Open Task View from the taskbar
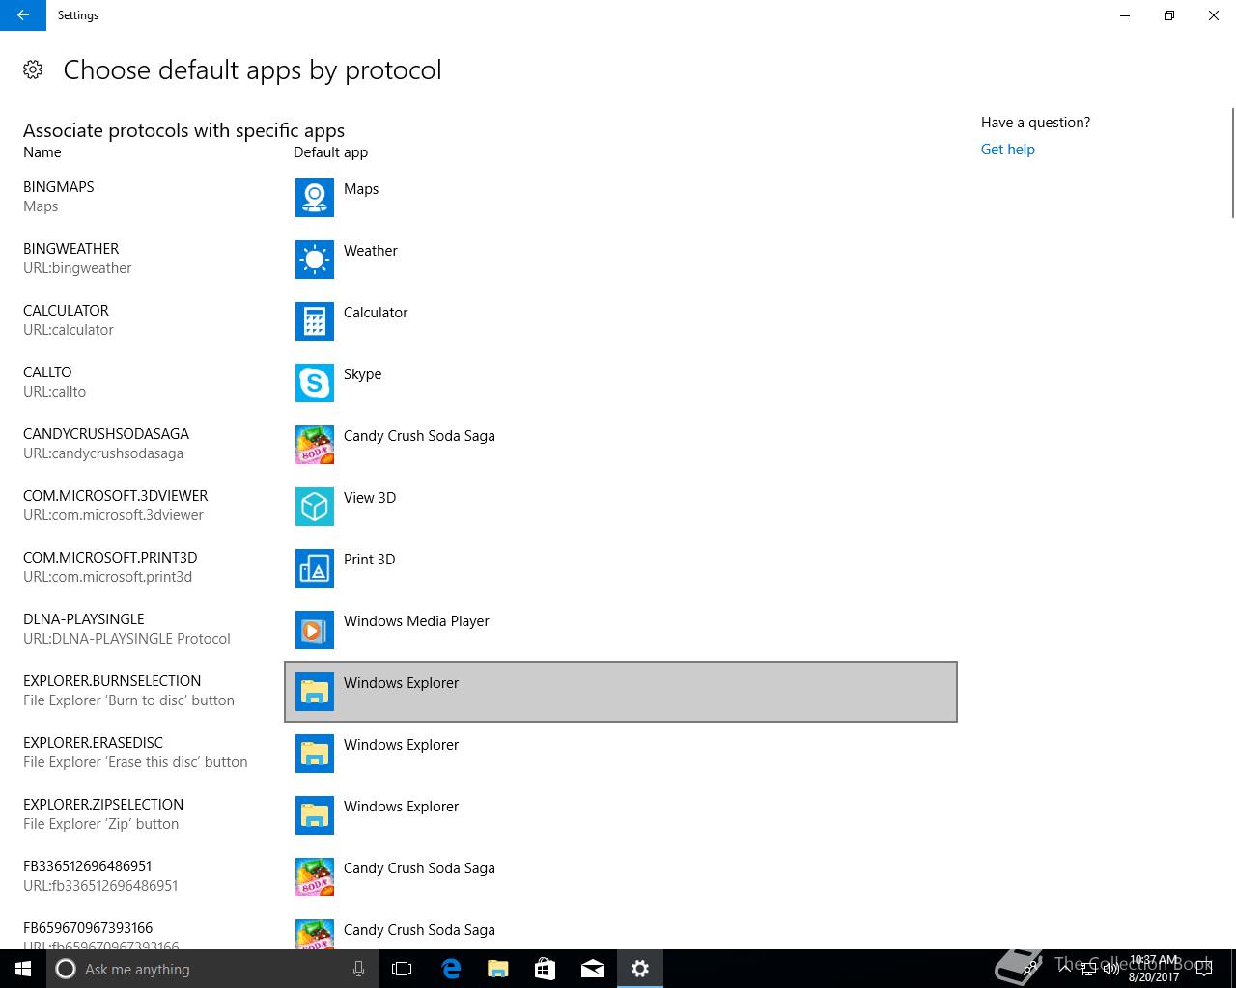Viewport: 1236px width, 988px height. 402,969
